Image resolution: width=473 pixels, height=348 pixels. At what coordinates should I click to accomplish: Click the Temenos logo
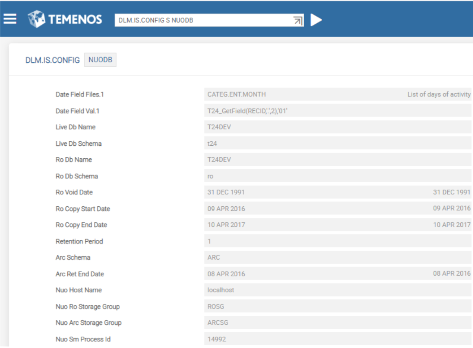point(65,20)
